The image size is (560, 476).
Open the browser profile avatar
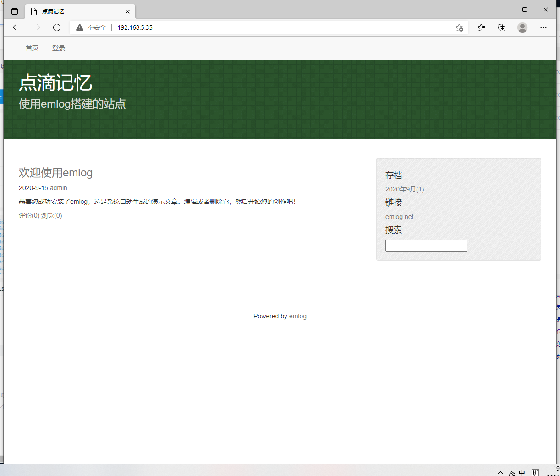pyautogui.click(x=522, y=27)
